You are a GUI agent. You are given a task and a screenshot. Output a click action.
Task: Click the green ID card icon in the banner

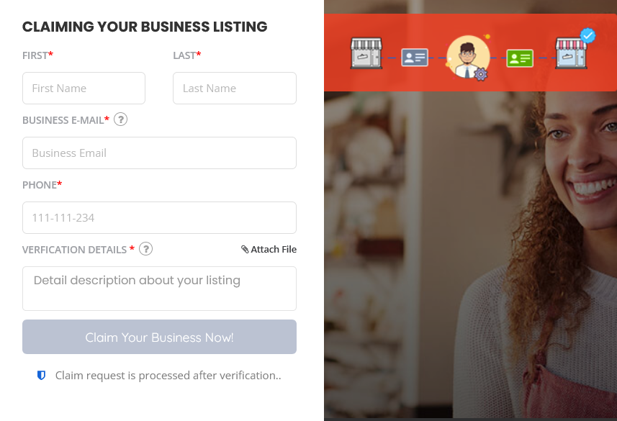(520, 58)
